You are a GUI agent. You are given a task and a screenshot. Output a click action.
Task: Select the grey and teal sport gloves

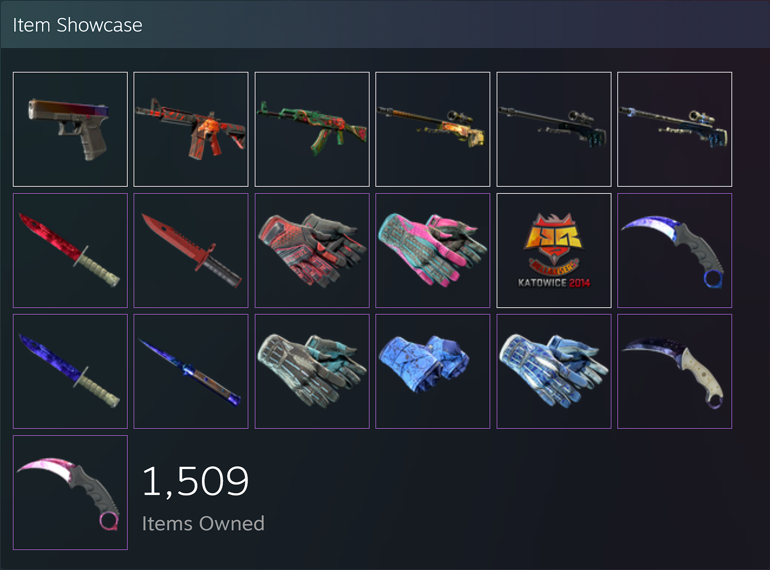[x=312, y=371]
